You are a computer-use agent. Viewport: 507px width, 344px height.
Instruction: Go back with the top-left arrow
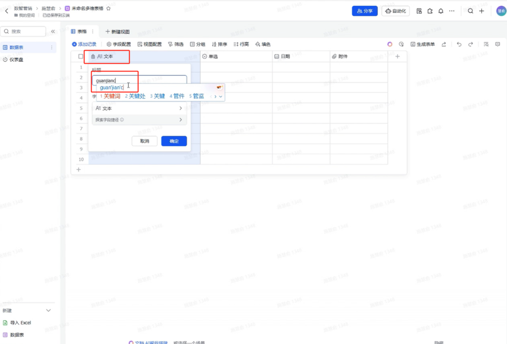coord(6,11)
